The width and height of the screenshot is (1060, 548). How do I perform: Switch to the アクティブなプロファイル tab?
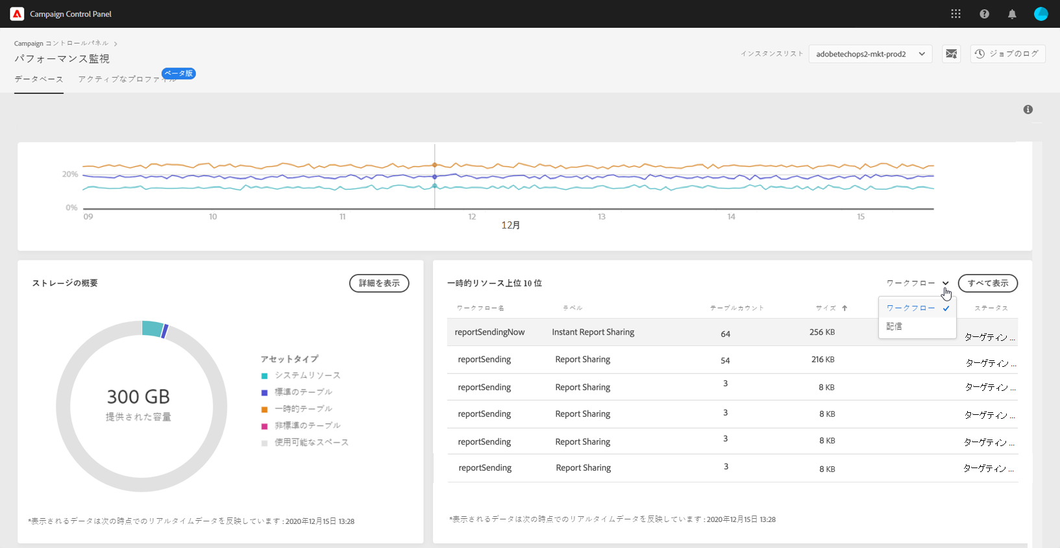point(127,79)
